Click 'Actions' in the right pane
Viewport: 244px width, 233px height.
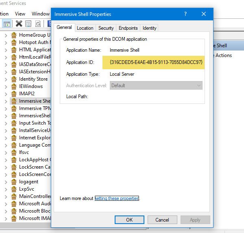coord(223,55)
